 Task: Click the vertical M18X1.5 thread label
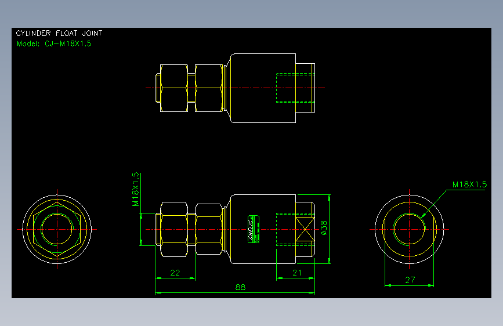click(x=136, y=189)
